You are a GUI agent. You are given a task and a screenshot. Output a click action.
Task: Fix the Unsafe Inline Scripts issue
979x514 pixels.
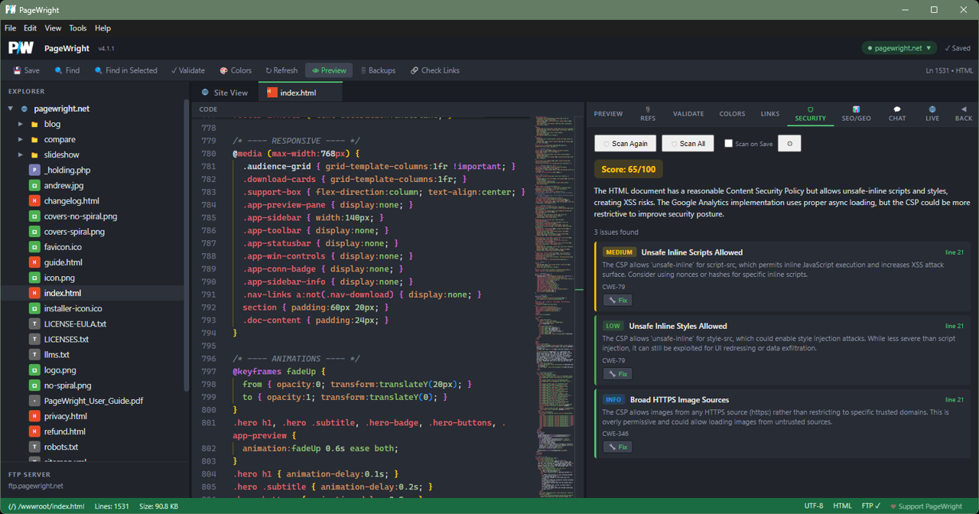[x=616, y=300]
